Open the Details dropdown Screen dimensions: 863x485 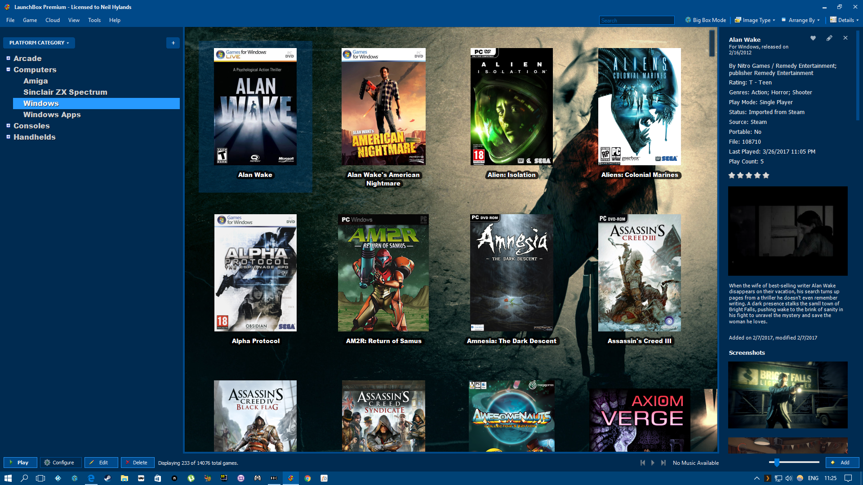click(844, 20)
